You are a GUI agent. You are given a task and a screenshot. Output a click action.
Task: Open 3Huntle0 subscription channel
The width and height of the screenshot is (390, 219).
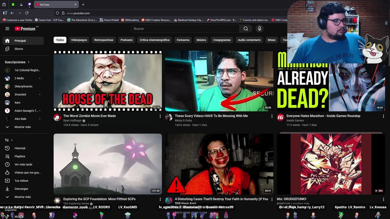(x=23, y=95)
